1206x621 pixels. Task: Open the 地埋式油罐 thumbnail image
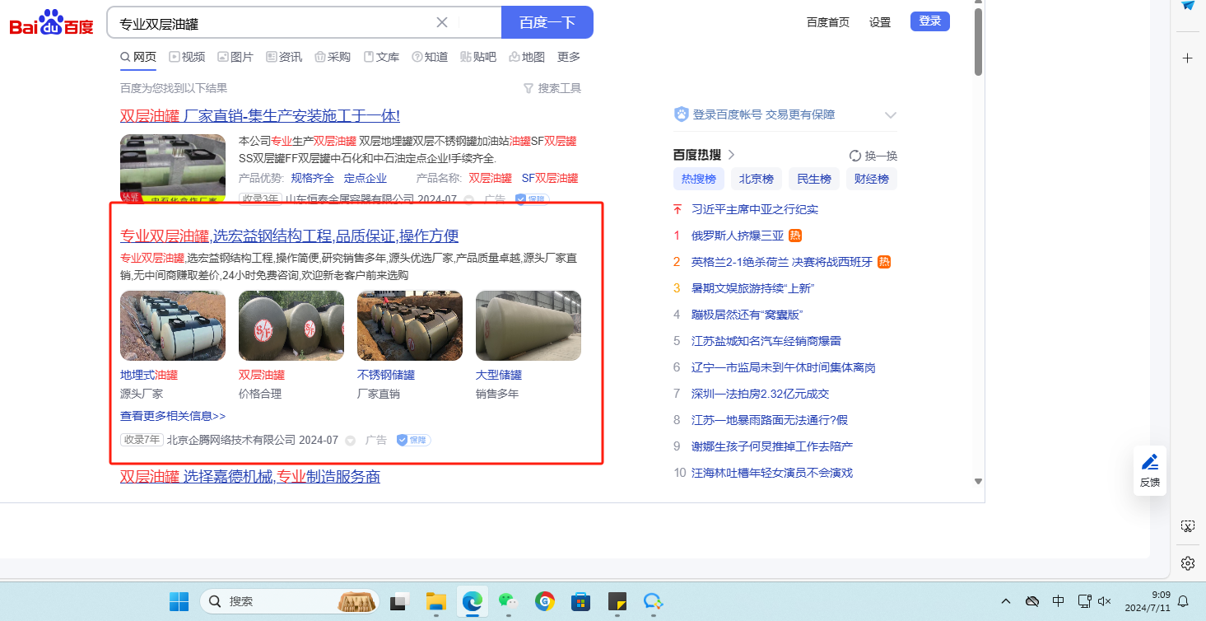pos(173,325)
